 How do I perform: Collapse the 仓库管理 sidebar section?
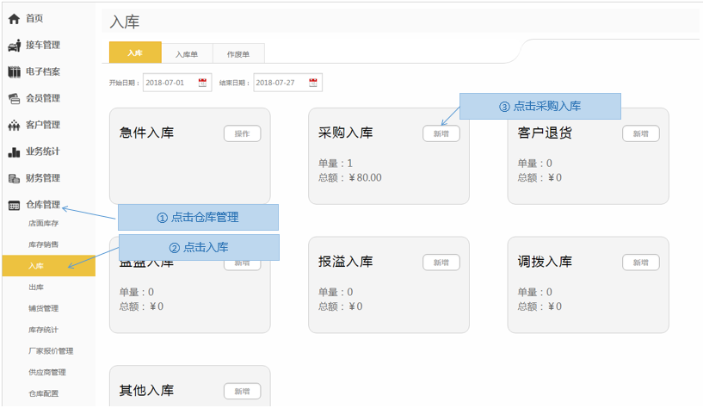pos(42,205)
